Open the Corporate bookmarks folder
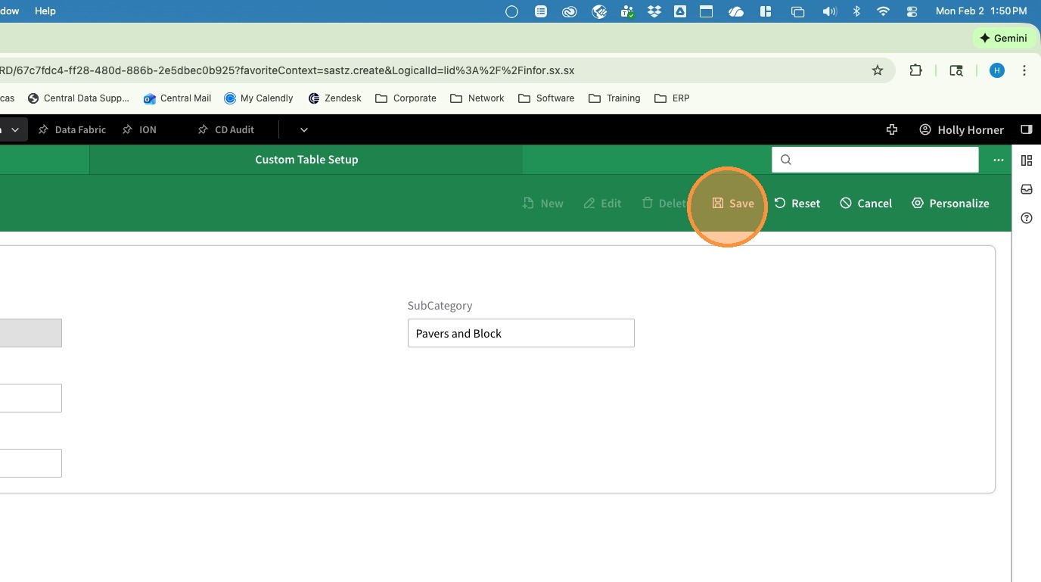 tap(406, 98)
